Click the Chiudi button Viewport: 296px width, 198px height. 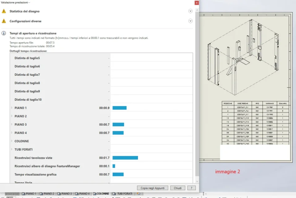pos(178,188)
